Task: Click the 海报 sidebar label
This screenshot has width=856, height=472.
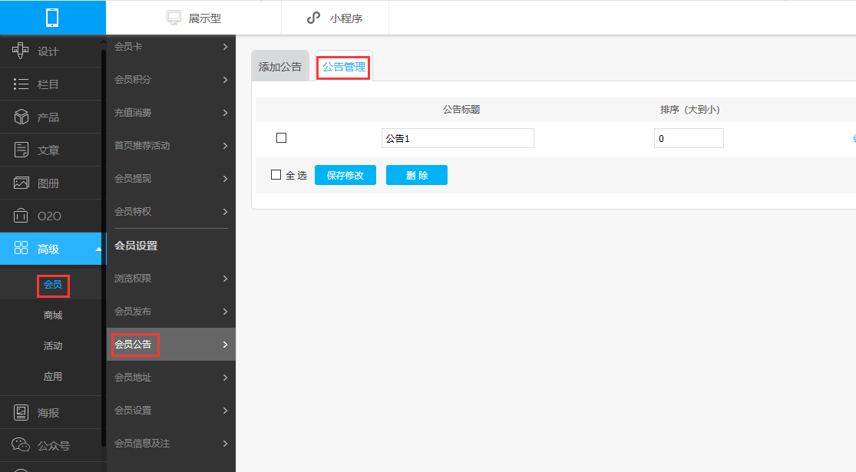Action: tap(48, 413)
